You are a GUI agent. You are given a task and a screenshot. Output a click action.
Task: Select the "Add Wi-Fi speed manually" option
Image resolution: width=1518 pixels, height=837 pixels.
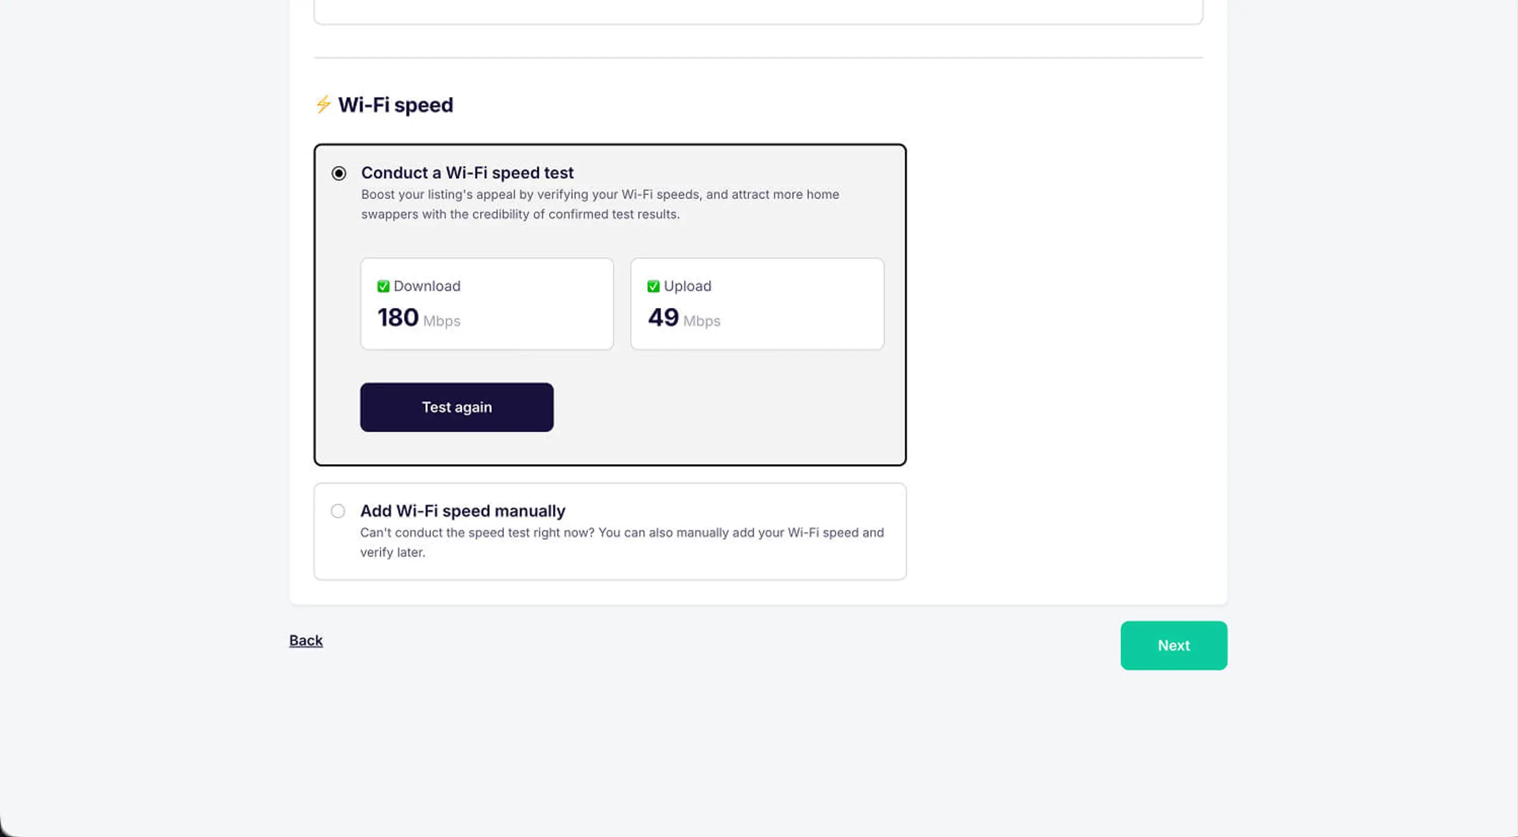338,511
